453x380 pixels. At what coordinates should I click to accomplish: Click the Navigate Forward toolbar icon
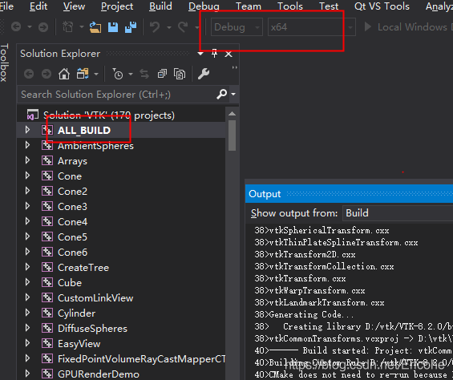pyautogui.click(x=43, y=27)
